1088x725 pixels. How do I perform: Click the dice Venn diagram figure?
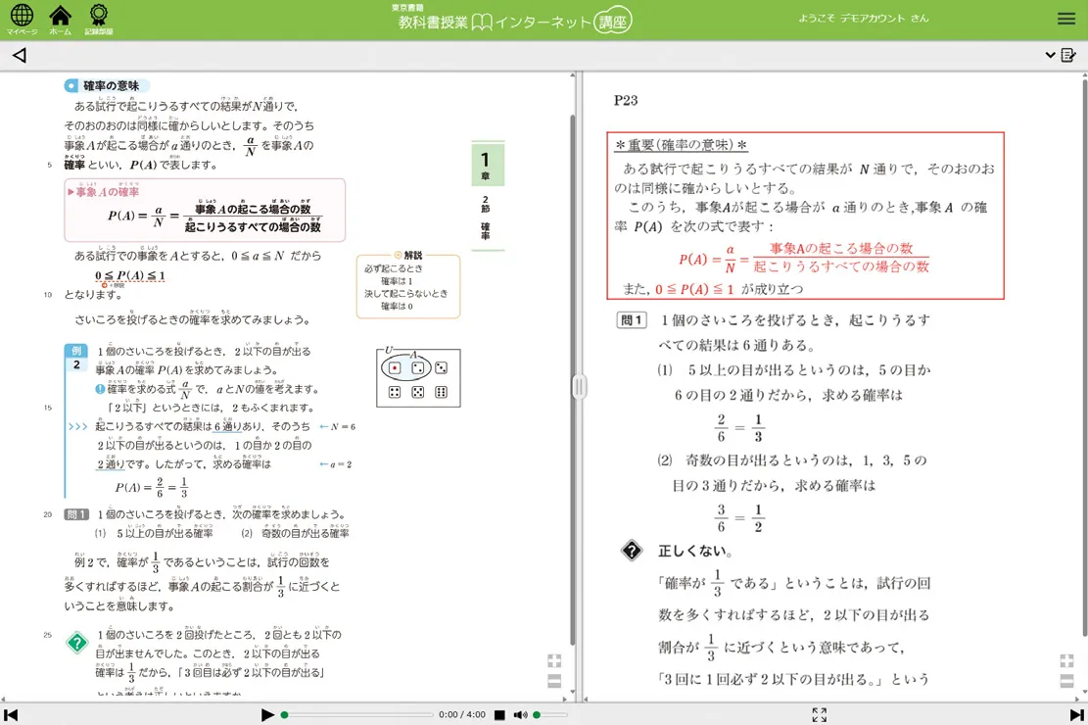tap(418, 377)
